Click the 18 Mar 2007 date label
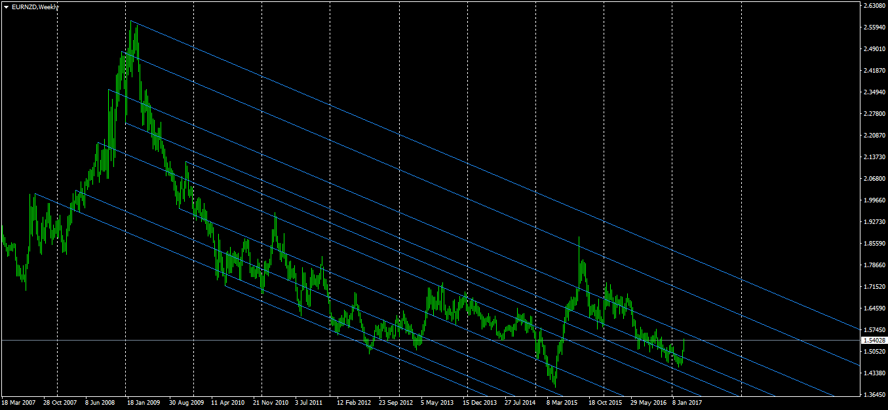The height and width of the screenshot is (410, 888). [19, 403]
